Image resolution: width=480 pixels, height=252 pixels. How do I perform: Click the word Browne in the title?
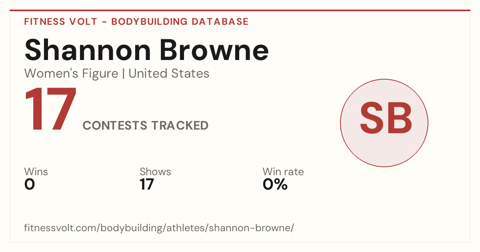click(x=216, y=50)
